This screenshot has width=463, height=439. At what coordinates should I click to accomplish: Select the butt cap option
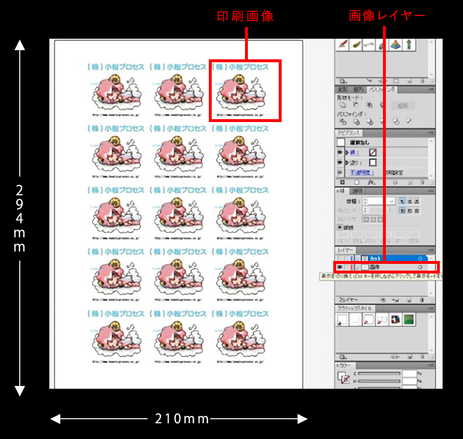pos(402,201)
